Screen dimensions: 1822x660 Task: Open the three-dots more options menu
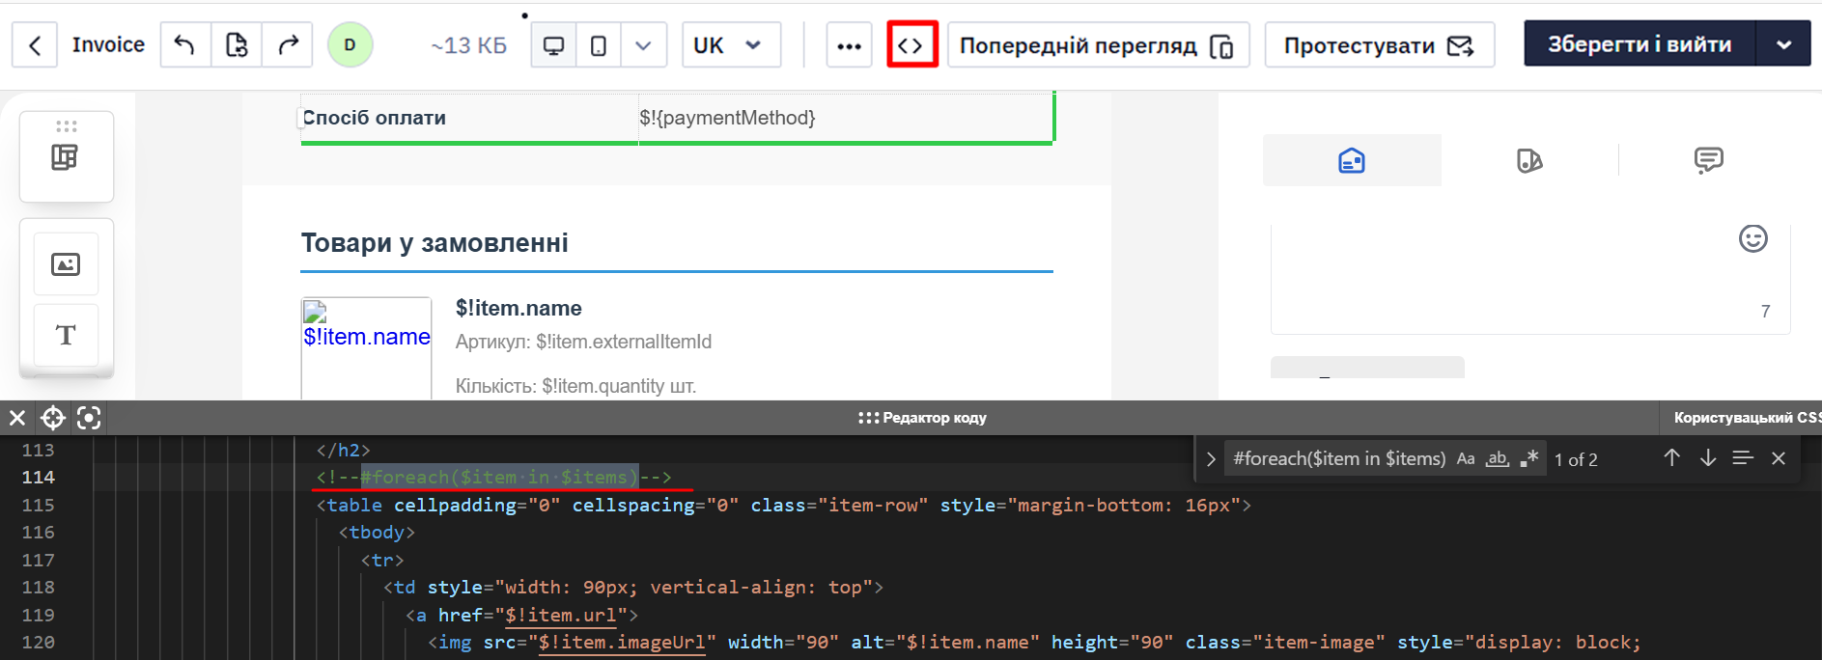coord(849,45)
